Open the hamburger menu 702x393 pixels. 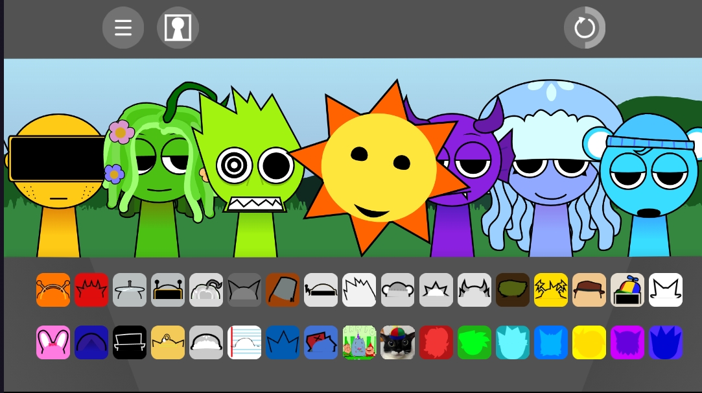[x=123, y=28]
